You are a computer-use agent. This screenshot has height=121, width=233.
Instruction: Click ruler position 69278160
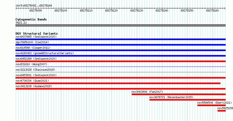pyautogui.click(x=212, y=10)
